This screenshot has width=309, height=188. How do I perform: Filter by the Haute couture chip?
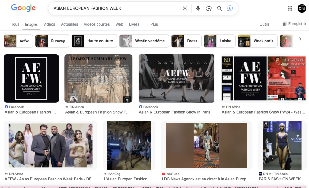(94, 41)
